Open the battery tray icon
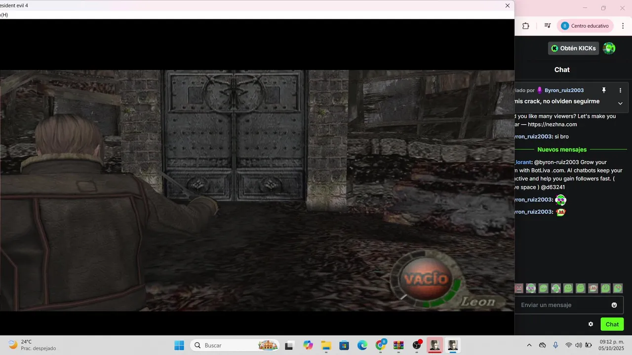 (588, 345)
